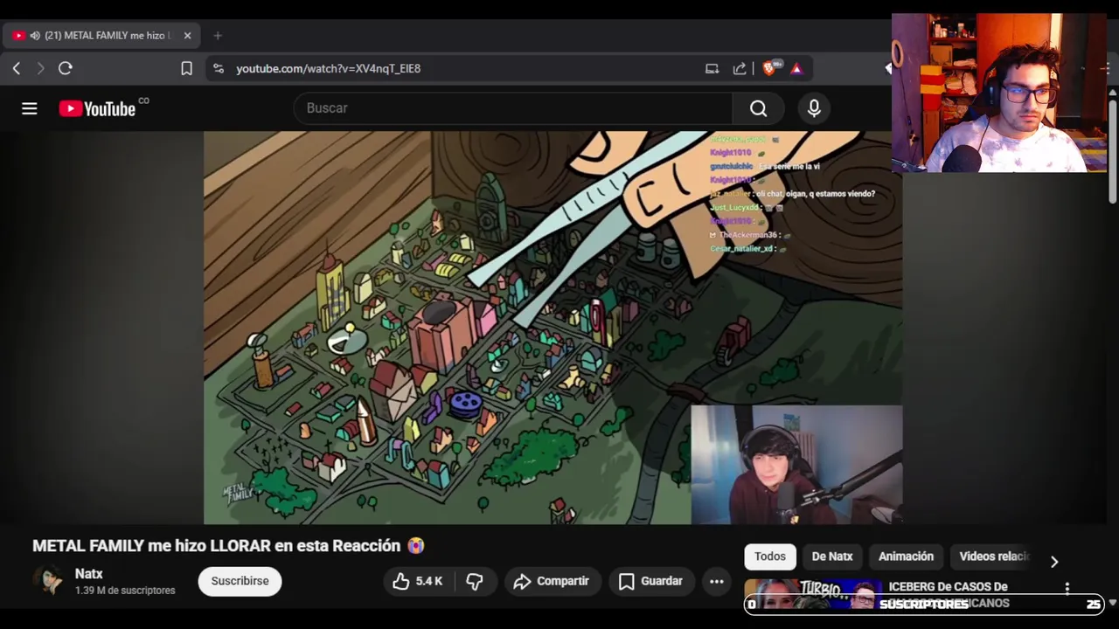
Task: Click the scrollbar down arrow at bottom right
Action: [x=1112, y=603]
